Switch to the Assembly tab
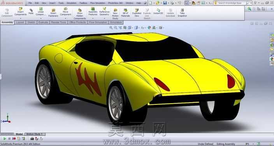This screenshot has height=146, width=274. [x=7, y=23]
